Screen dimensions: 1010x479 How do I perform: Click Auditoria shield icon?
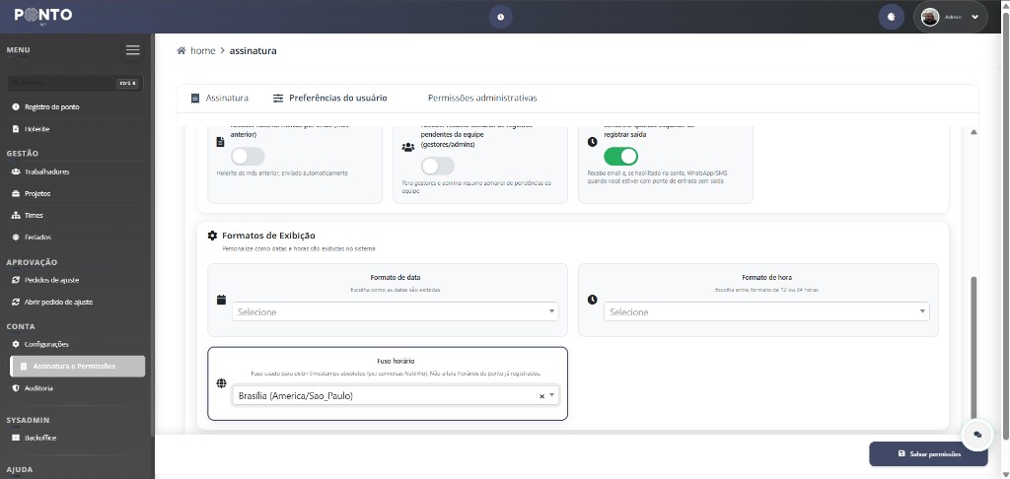click(x=16, y=388)
